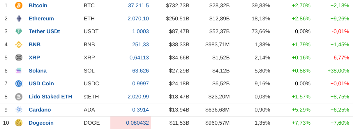Click the Ethereum diamond logo icon
353x129 pixels.
pos(19,19)
